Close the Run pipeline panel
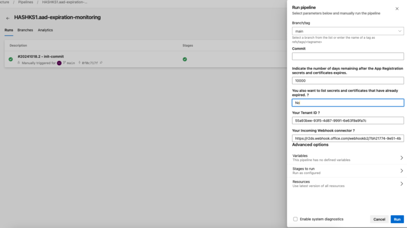The image size is (407, 228). (397, 8)
